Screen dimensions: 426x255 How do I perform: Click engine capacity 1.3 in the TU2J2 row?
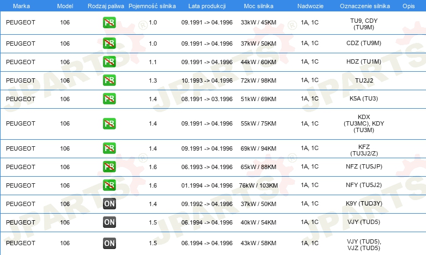(x=153, y=80)
